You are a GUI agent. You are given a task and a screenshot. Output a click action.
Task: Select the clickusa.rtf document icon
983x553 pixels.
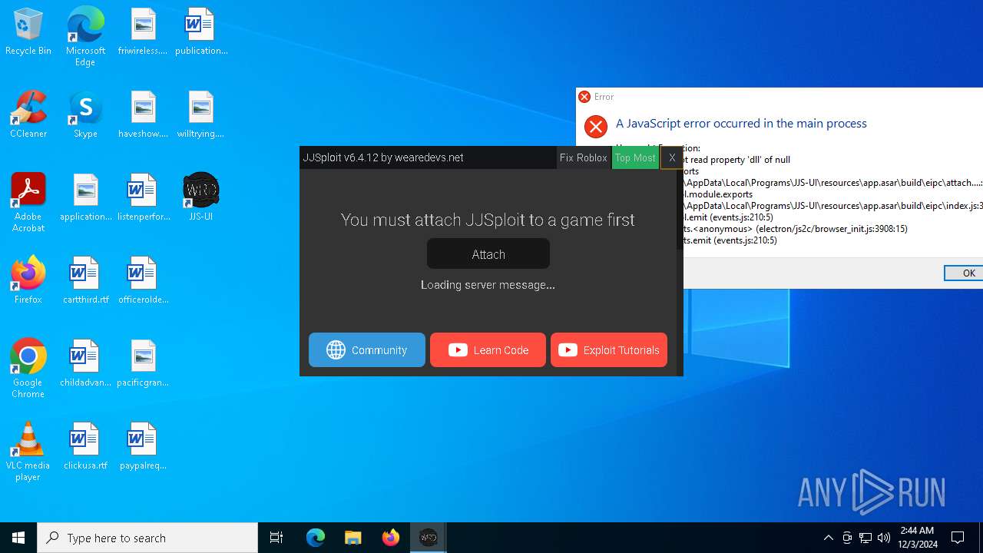click(x=85, y=447)
